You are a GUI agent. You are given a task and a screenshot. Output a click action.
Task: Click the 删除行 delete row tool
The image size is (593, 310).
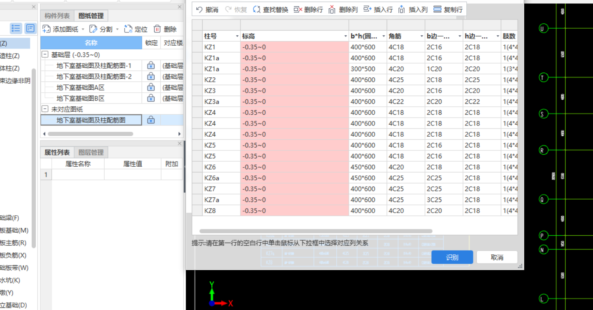click(308, 10)
